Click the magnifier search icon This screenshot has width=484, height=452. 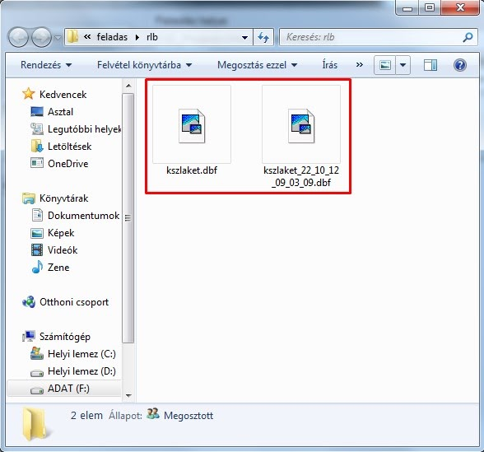tap(468, 37)
